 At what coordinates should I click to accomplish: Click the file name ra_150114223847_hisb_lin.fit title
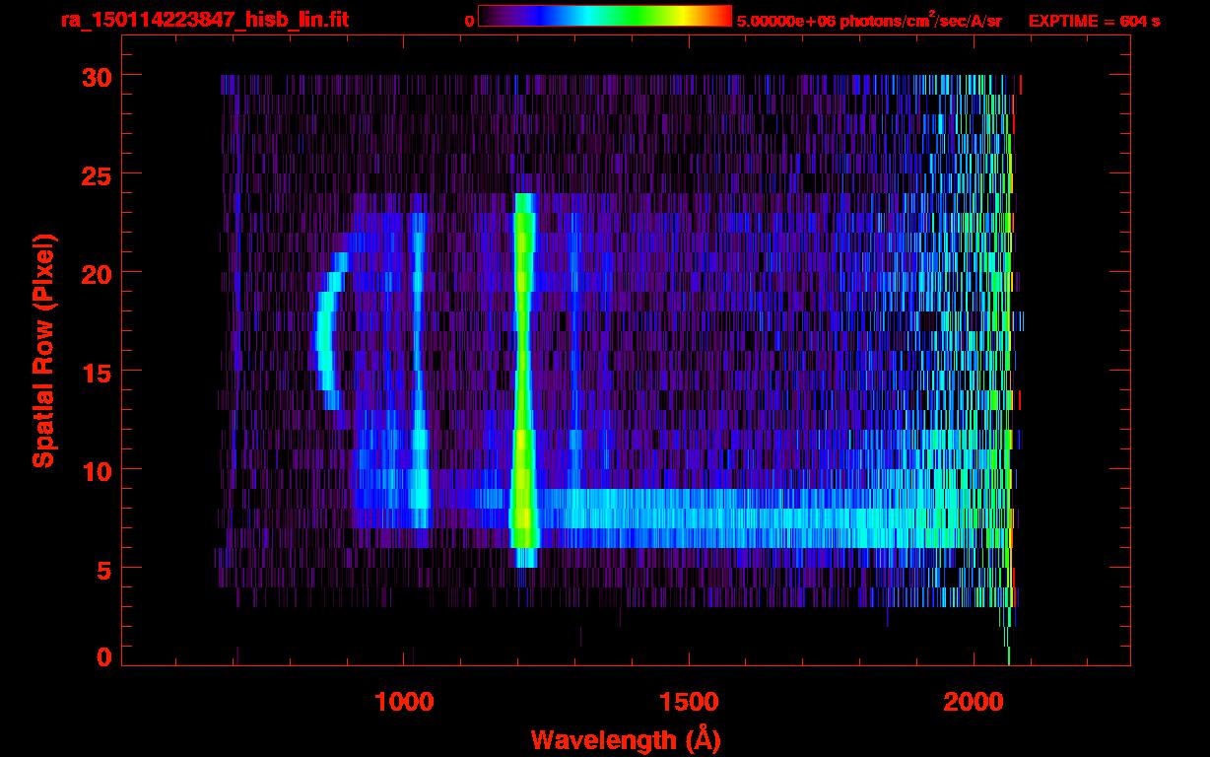[x=204, y=20]
